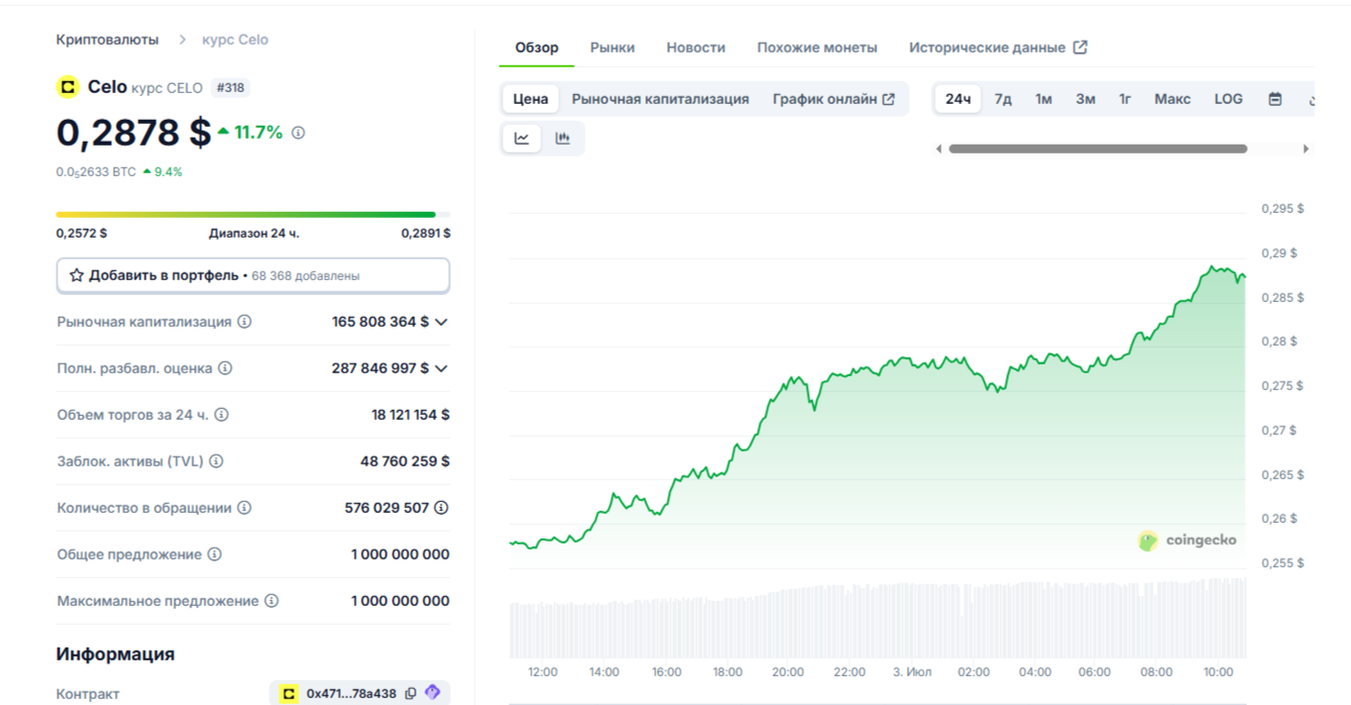Select the candlestick chart view icon
Image resolution: width=1351 pixels, height=705 pixels.
(563, 139)
